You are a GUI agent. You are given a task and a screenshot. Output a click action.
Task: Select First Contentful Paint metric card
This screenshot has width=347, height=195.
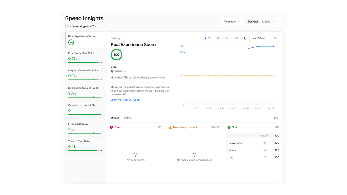(x=85, y=57)
